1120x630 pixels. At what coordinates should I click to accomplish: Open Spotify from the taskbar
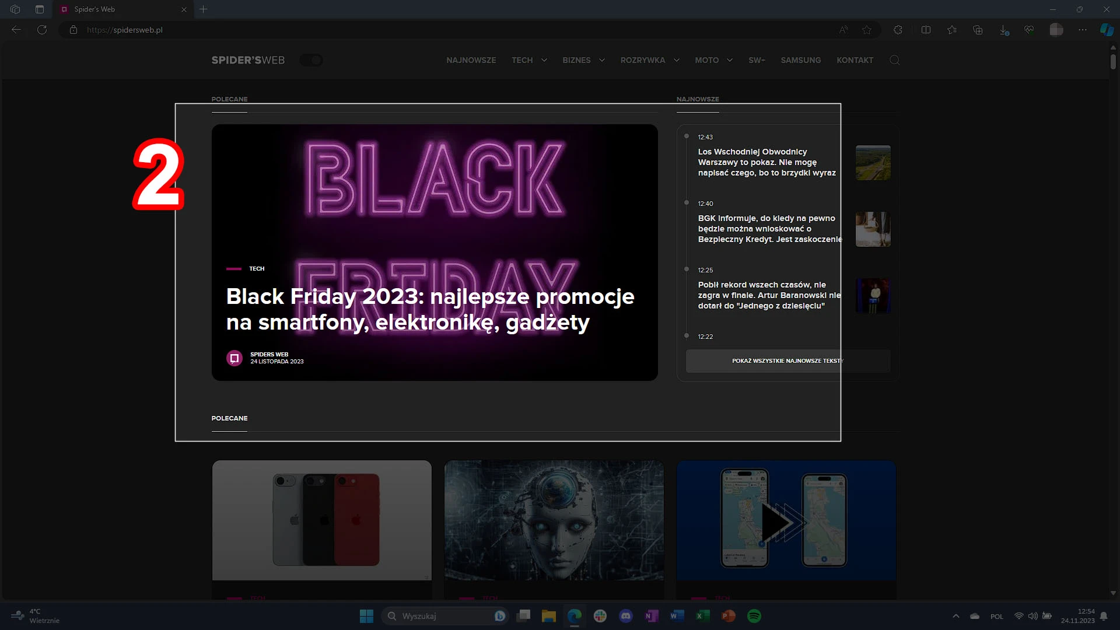click(x=754, y=616)
